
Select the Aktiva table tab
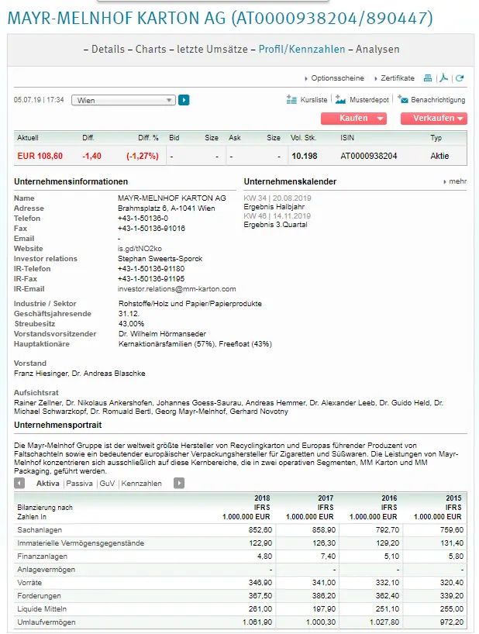tap(48, 484)
